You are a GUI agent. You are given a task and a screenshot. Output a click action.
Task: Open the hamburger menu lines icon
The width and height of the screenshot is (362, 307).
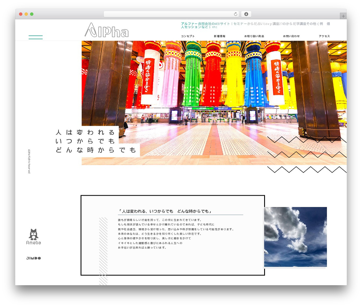click(36, 37)
